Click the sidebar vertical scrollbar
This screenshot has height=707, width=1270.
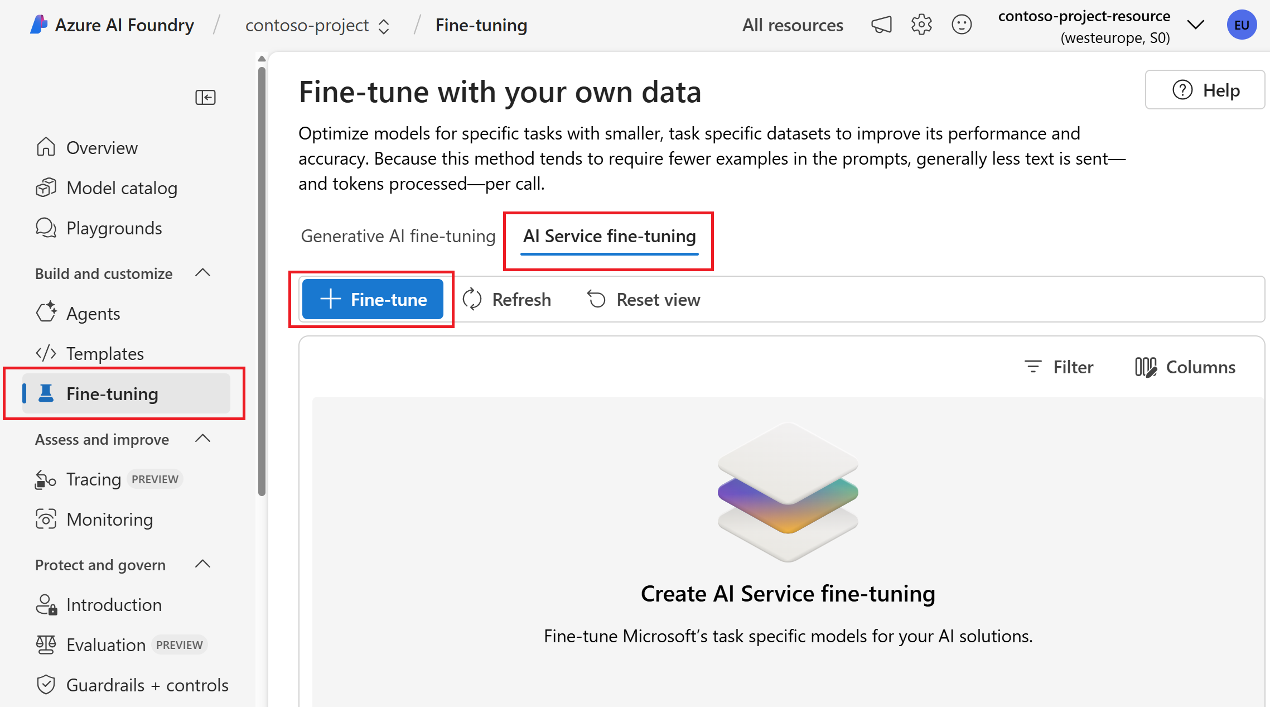pos(262,279)
